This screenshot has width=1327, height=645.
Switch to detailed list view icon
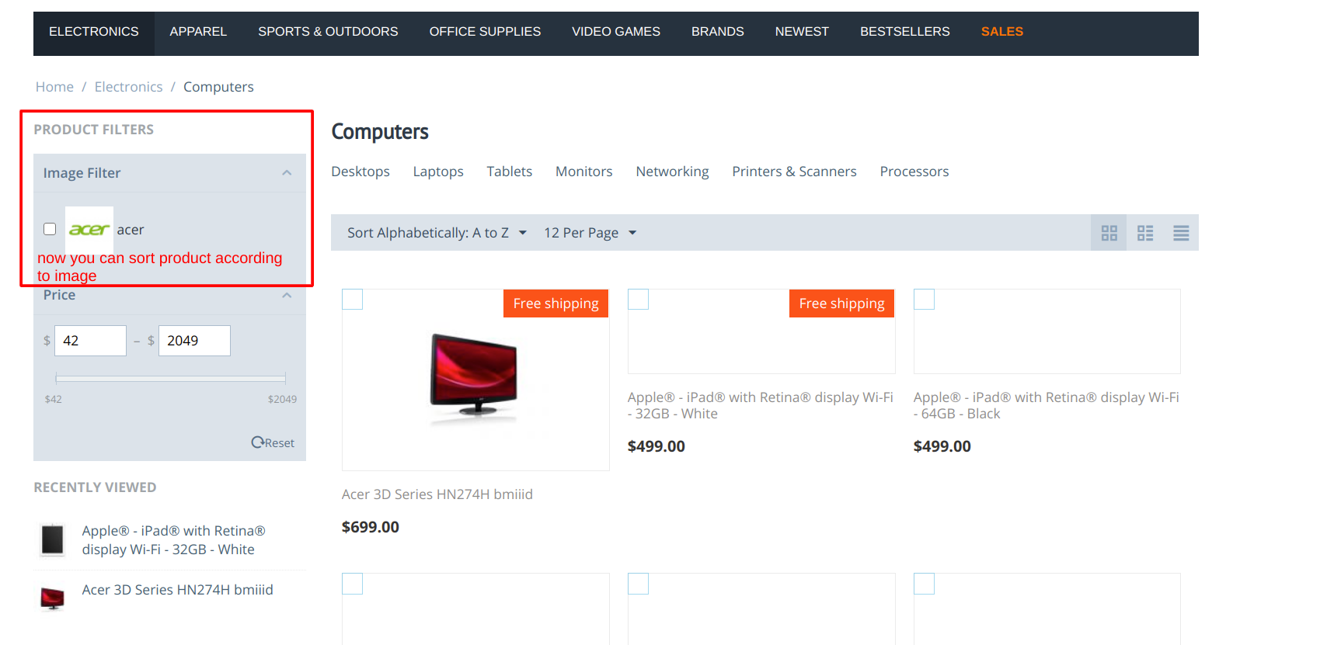click(x=1145, y=233)
